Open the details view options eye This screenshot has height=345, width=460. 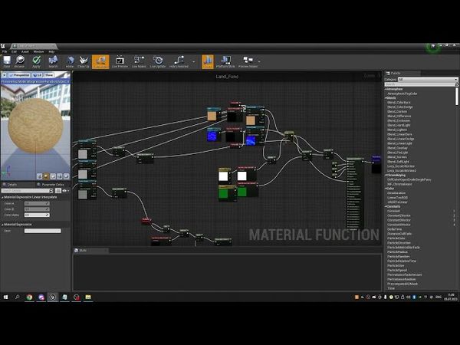pos(65,191)
